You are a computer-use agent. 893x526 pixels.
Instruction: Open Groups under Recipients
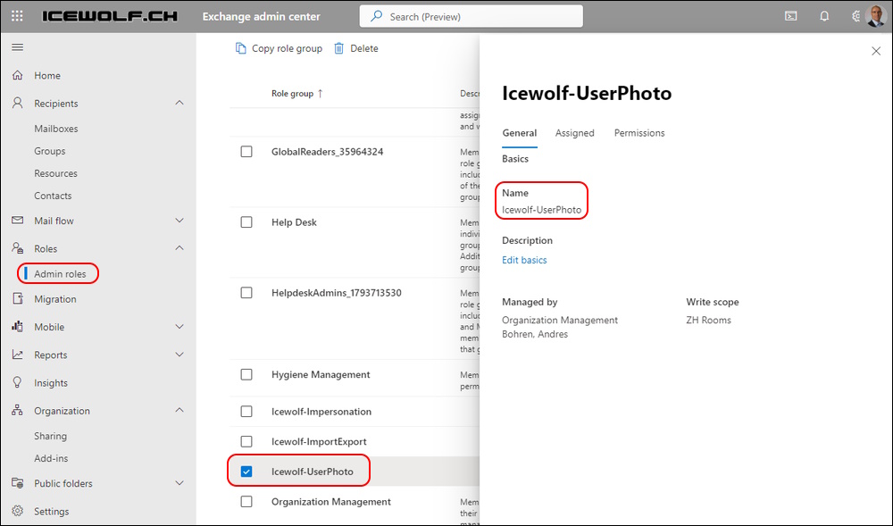49,151
